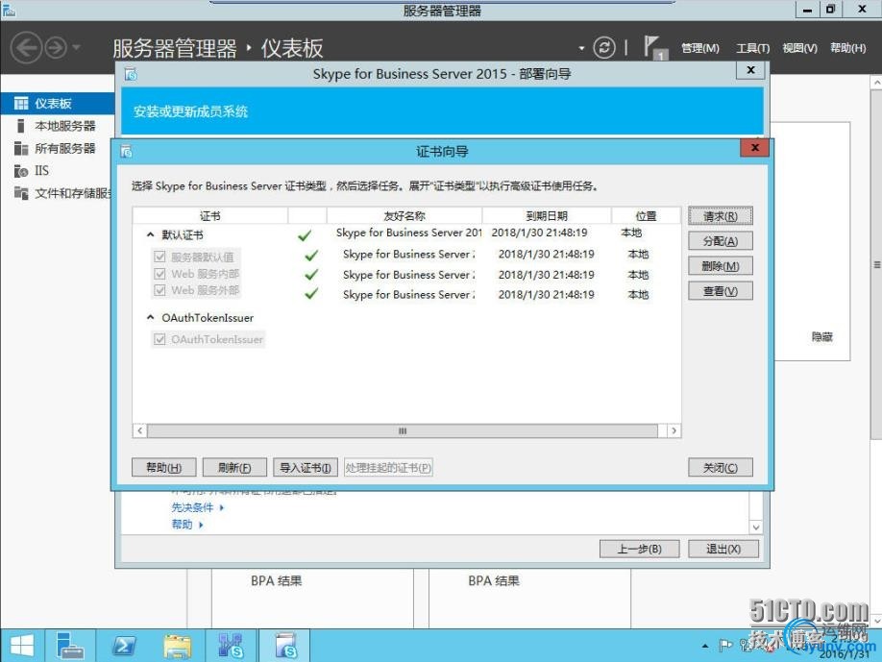This screenshot has width=882, height=662.
Task: Click the green checkmark on Web 服务内部 row
Action: coord(311,275)
